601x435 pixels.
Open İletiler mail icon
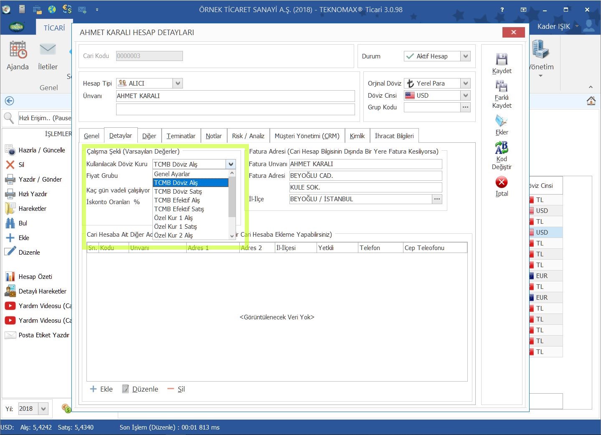click(48, 50)
